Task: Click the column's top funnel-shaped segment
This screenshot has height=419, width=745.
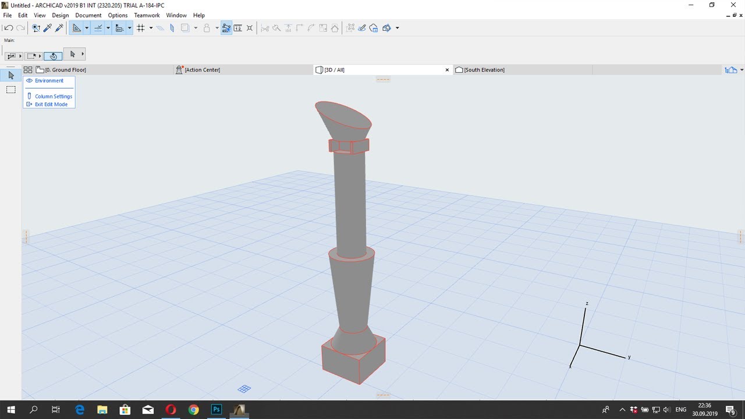Action: pos(345,119)
